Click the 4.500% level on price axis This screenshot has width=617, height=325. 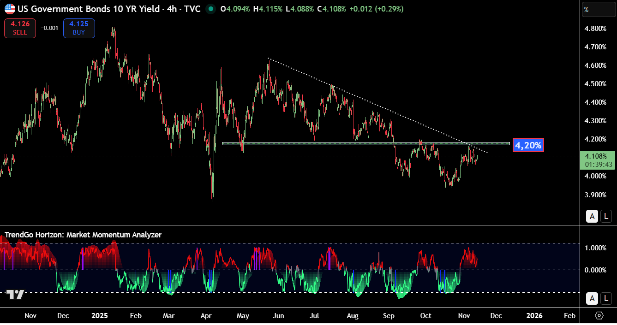[594, 84]
